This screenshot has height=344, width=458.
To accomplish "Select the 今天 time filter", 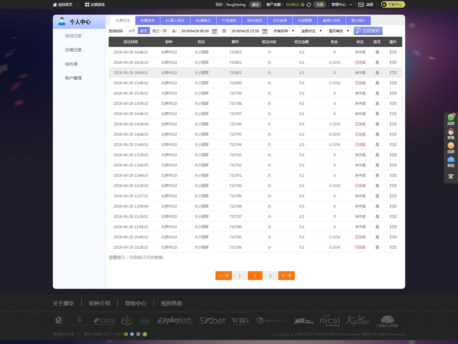I will (x=132, y=31).
